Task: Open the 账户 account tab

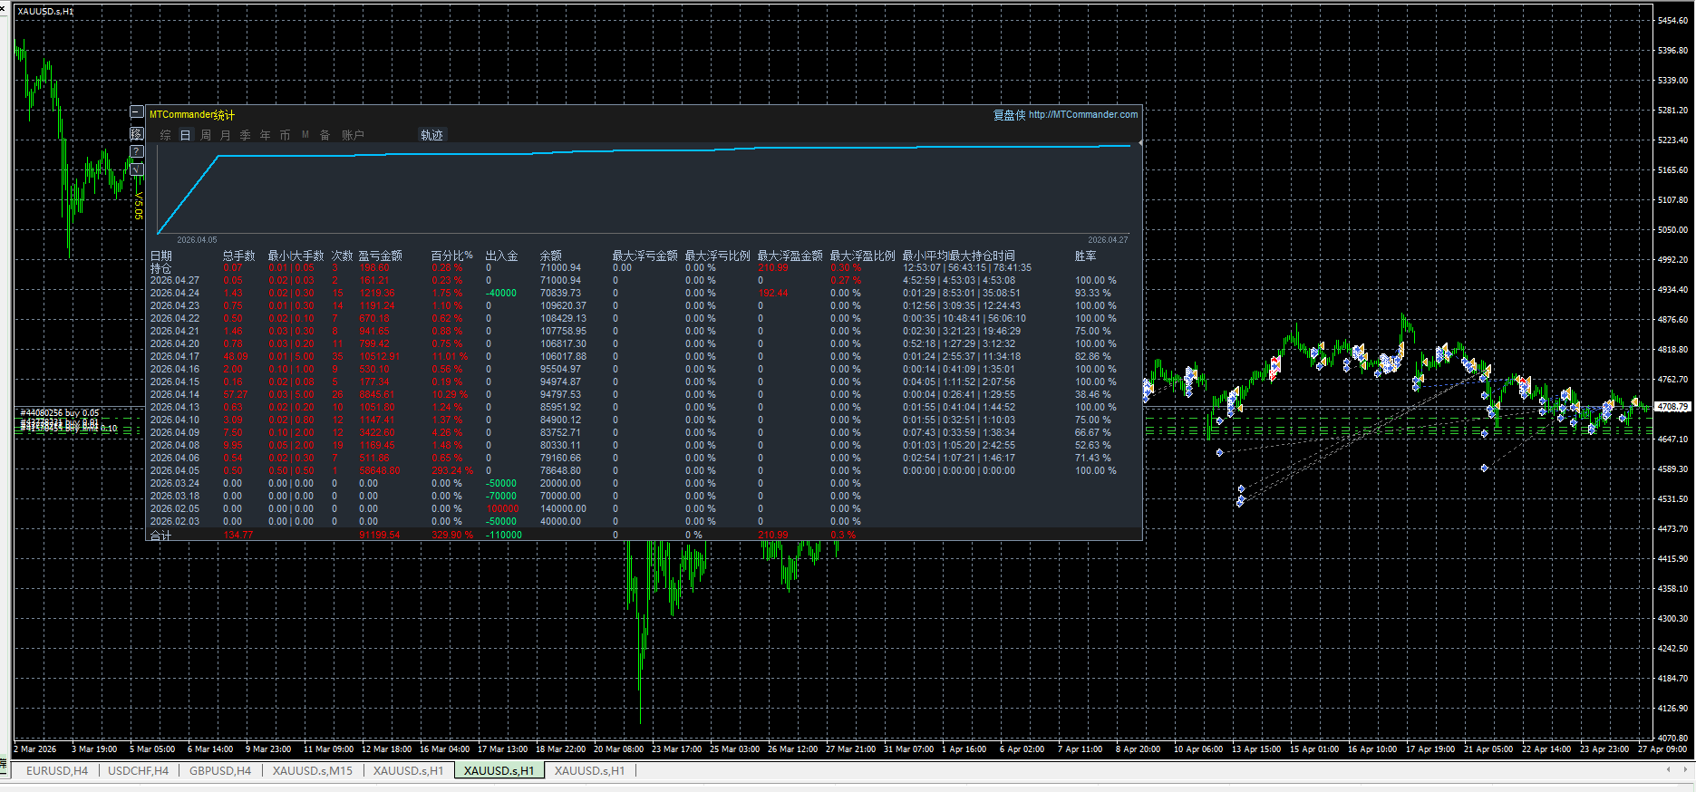Action: coord(353,135)
